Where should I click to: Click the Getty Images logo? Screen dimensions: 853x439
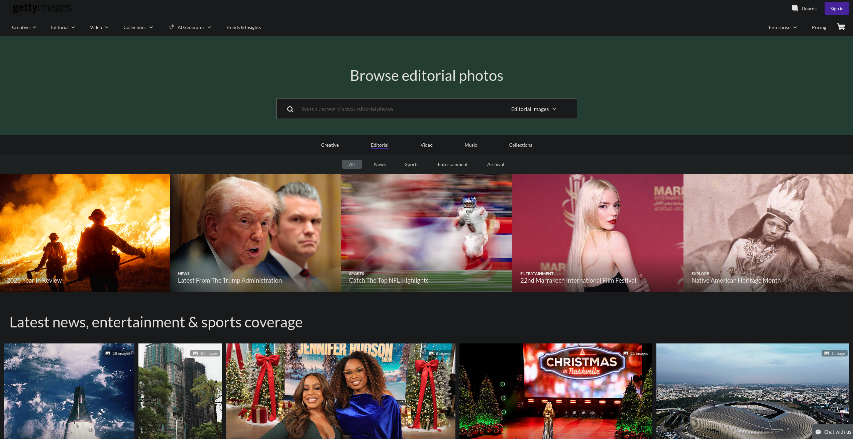42,7
